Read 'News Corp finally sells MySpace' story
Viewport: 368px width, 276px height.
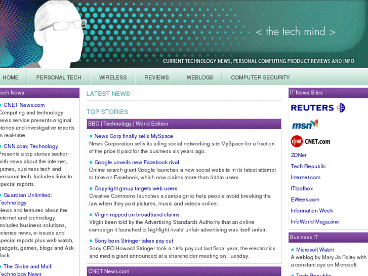pyautogui.click(x=134, y=136)
